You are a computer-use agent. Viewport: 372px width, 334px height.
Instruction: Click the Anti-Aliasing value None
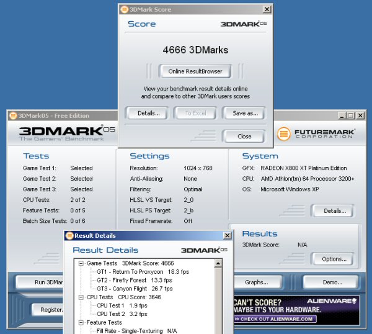pos(190,179)
